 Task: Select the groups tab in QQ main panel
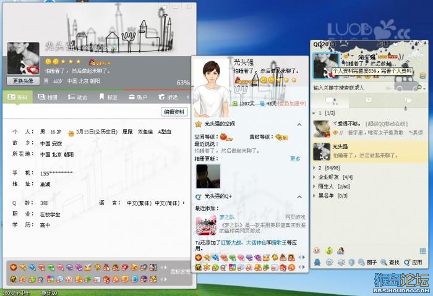pyautogui.click(x=369, y=100)
